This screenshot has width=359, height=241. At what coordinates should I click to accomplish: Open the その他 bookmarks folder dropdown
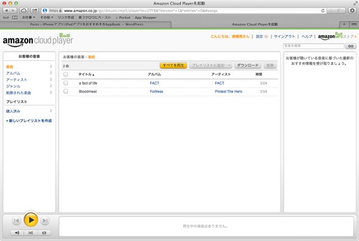pos(47,17)
